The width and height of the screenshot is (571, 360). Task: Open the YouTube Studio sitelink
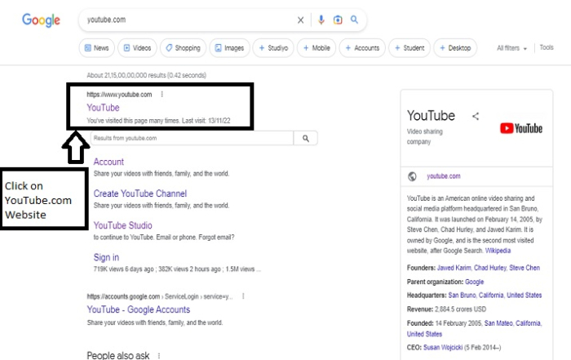(122, 225)
